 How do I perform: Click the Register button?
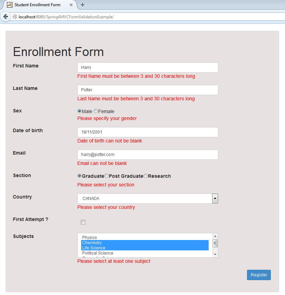[259, 275]
